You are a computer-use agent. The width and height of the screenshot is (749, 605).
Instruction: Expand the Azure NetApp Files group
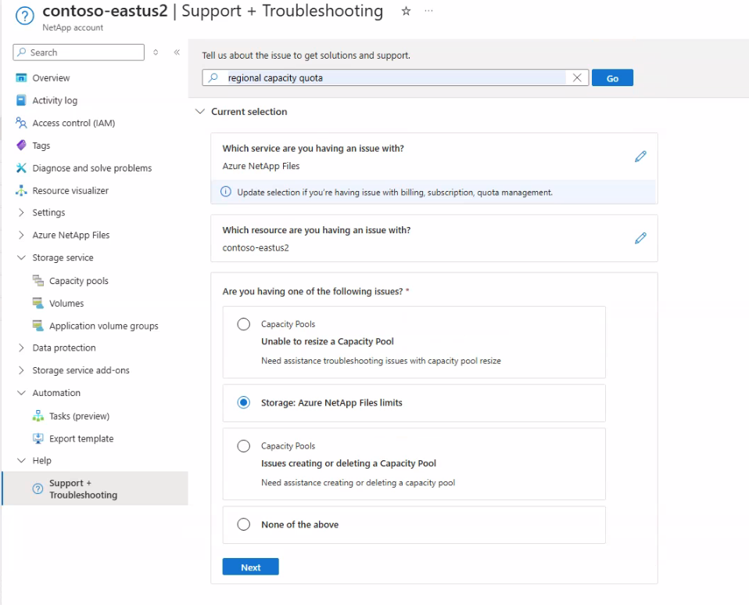pyautogui.click(x=21, y=235)
